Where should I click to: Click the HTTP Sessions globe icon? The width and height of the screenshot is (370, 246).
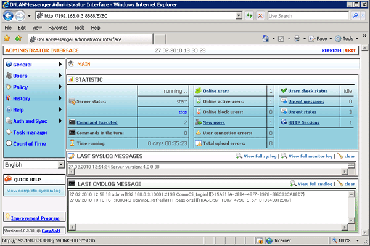click(x=284, y=122)
